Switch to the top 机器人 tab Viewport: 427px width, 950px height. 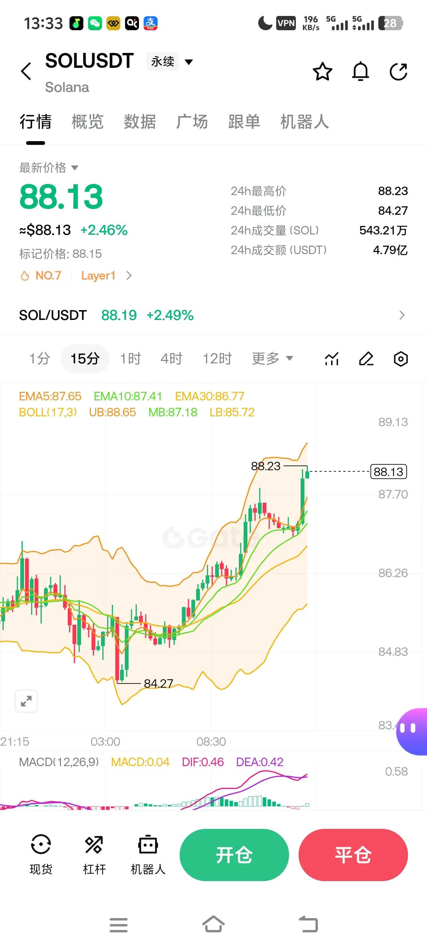point(305,121)
